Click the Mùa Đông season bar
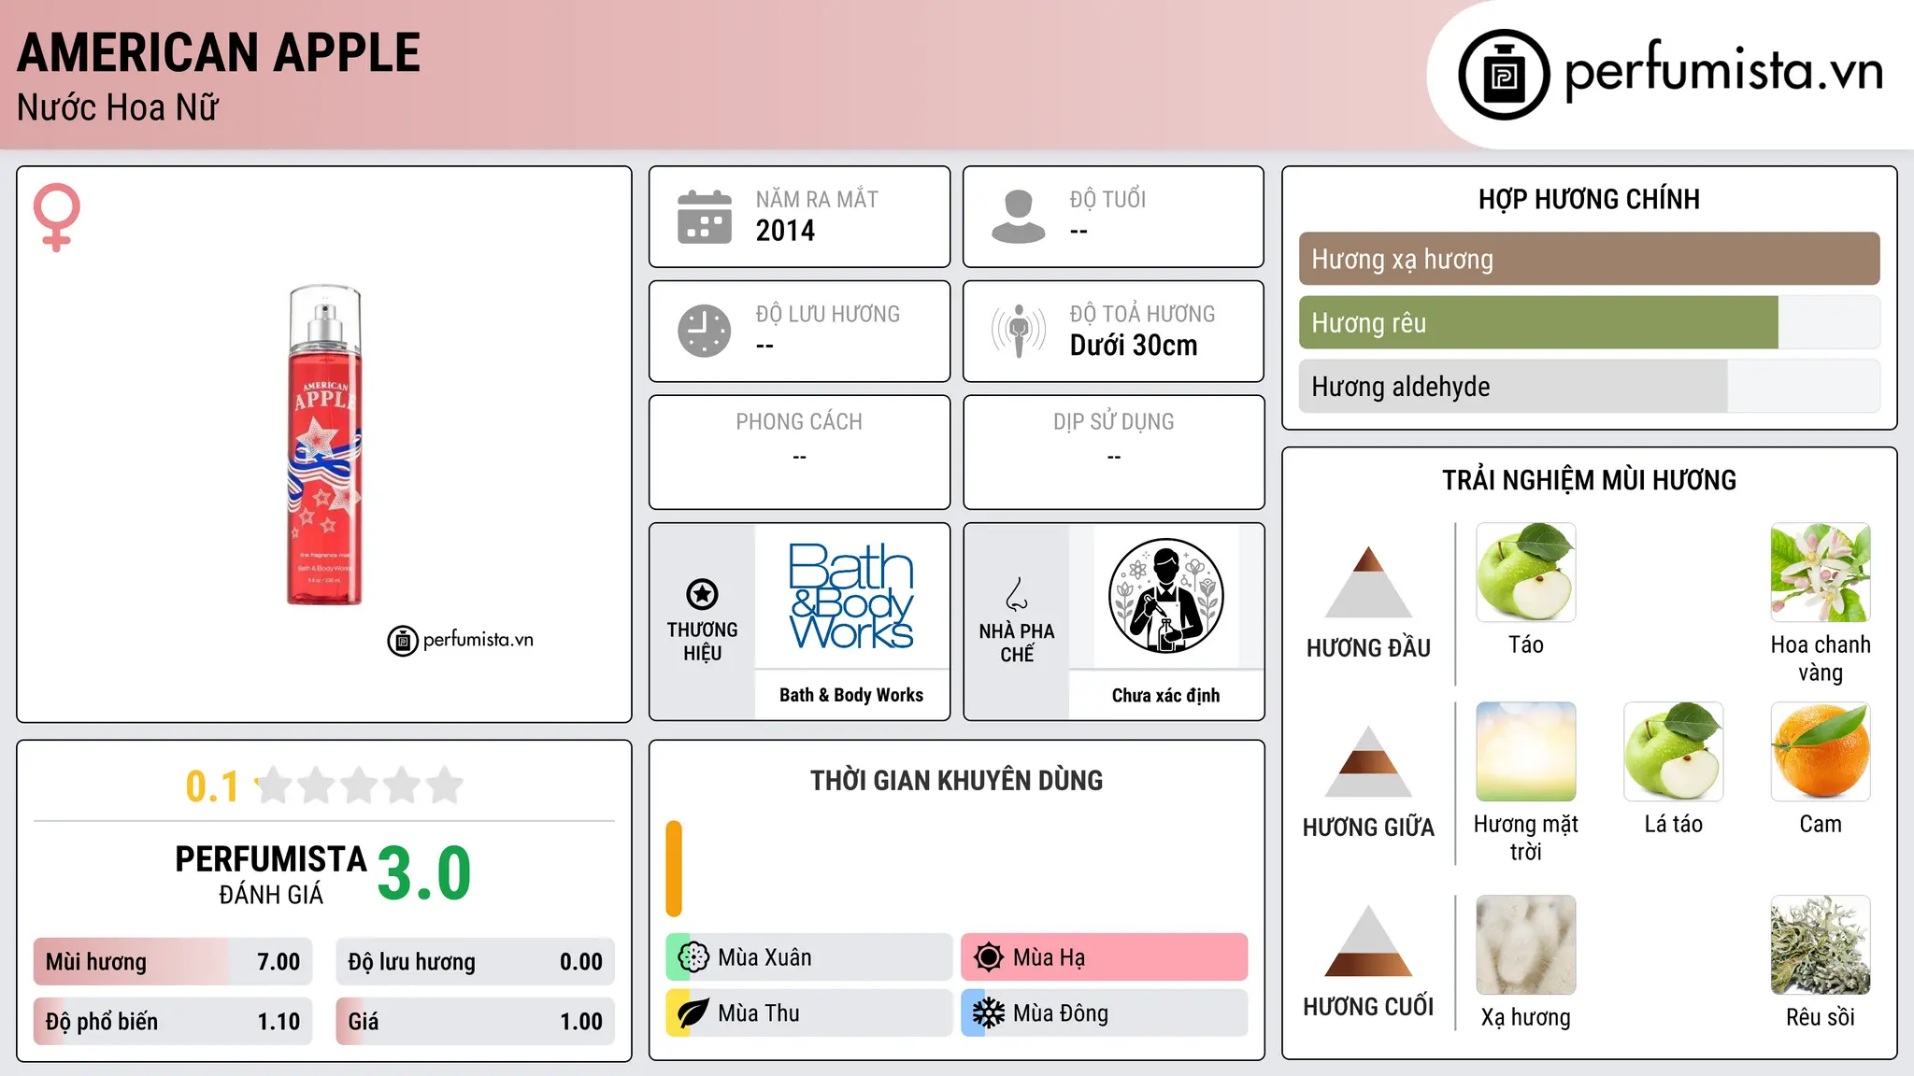Screen dimensions: 1914x1076 coord(1105,1013)
